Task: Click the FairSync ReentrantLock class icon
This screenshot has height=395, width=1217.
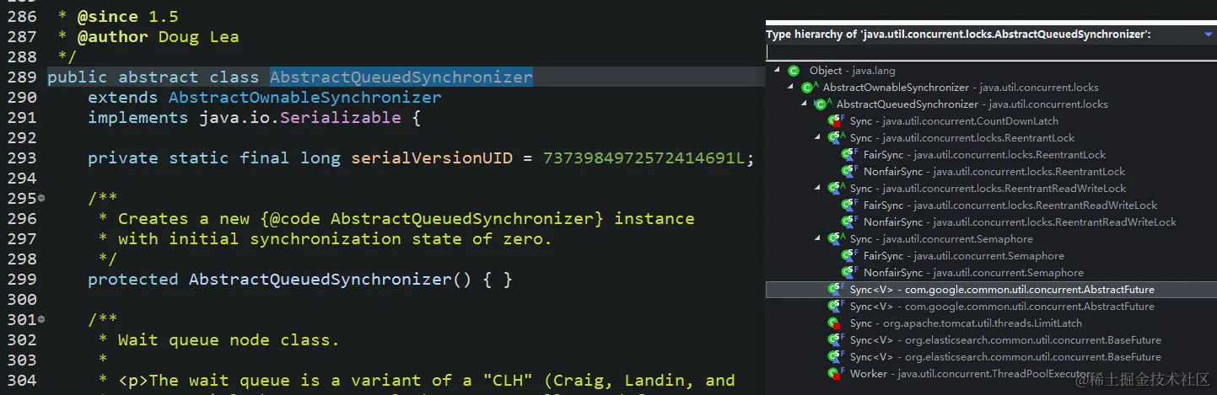Action: pyautogui.click(x=849, y=155)
